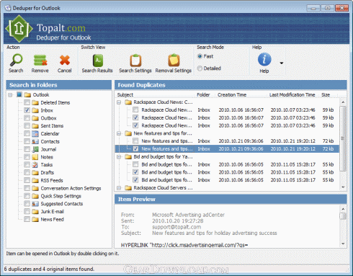The height and width of the screenshot is (276, 353).
Task: Click the News Feed folder icon
Action: [x=35, y=219]
